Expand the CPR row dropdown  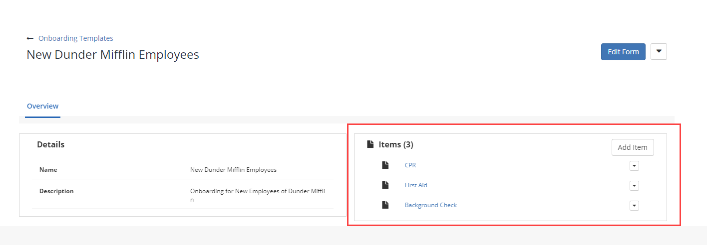(x=634, y=166)
